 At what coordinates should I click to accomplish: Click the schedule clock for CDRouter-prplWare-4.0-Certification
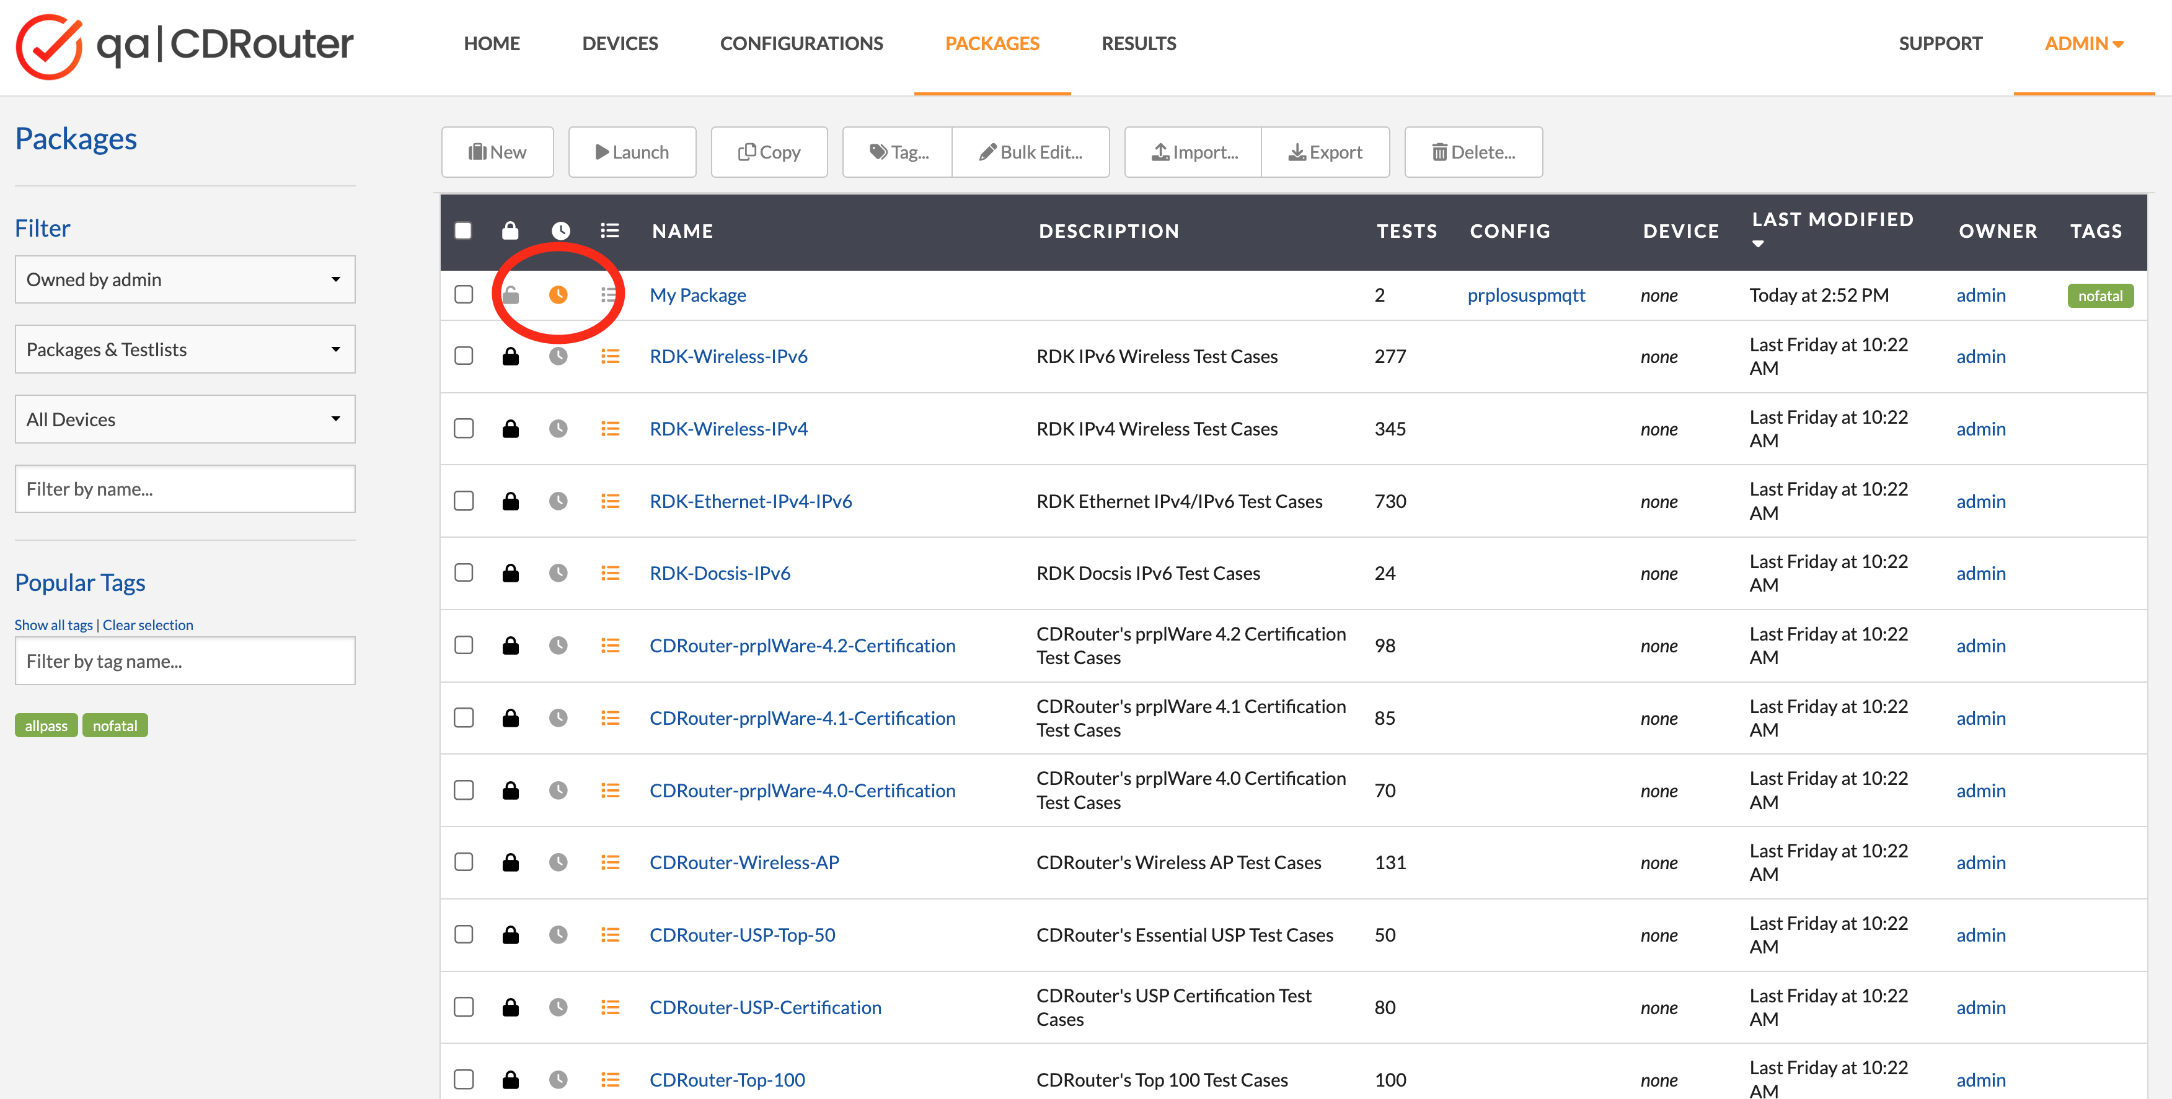point(558,790)
